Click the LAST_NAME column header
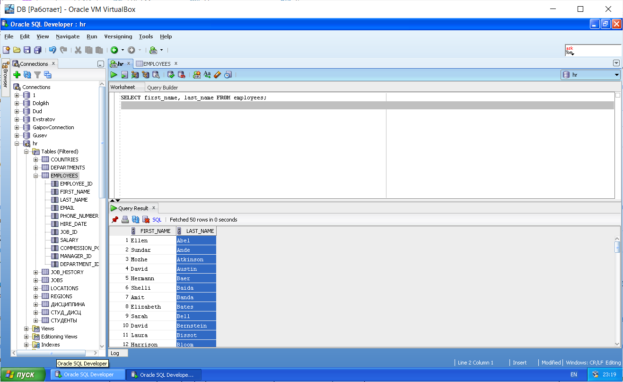This screenshot has height=382, width=623. coord(196,231)
